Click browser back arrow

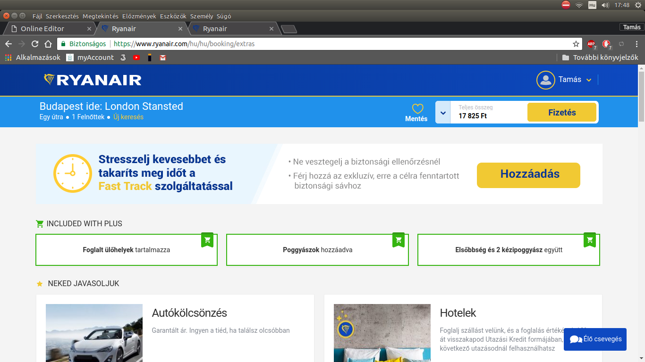[x=8, y=44]
